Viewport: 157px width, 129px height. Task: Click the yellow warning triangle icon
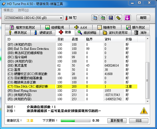pyautogui.click(x=144, y=111)
